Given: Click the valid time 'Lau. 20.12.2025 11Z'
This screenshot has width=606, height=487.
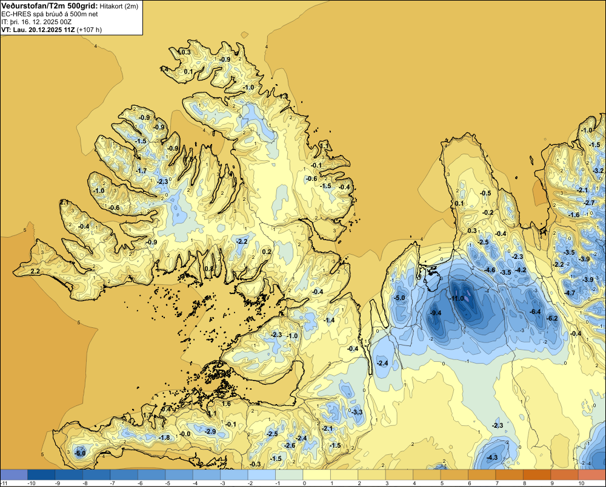Looking at the screenshot, I should [44, 30].
